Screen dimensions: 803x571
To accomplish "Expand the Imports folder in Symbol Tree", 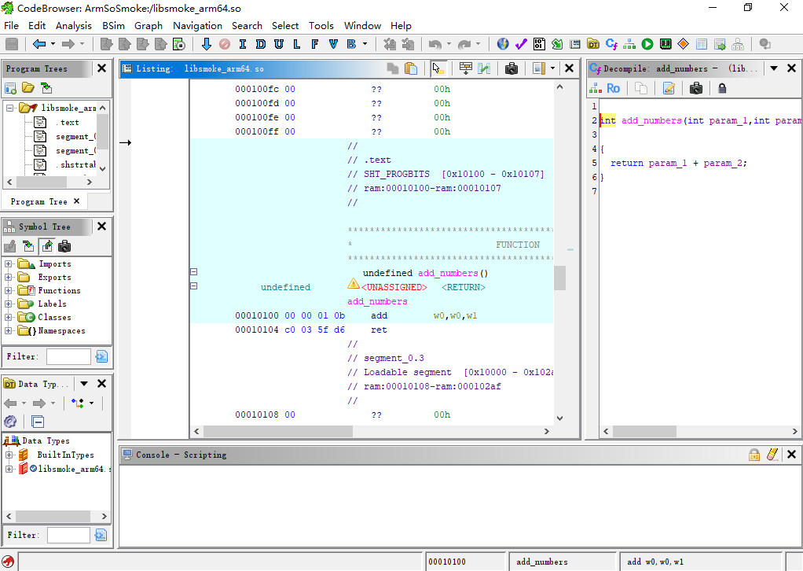I will click(8, 264).
